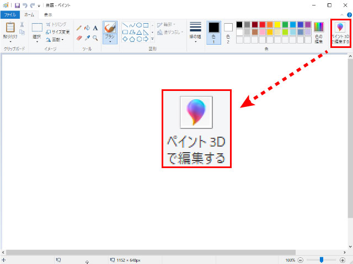This screenshot has width=353, height=264.
Task: Pick the Curve shape
Action: (x=132, y=25)
